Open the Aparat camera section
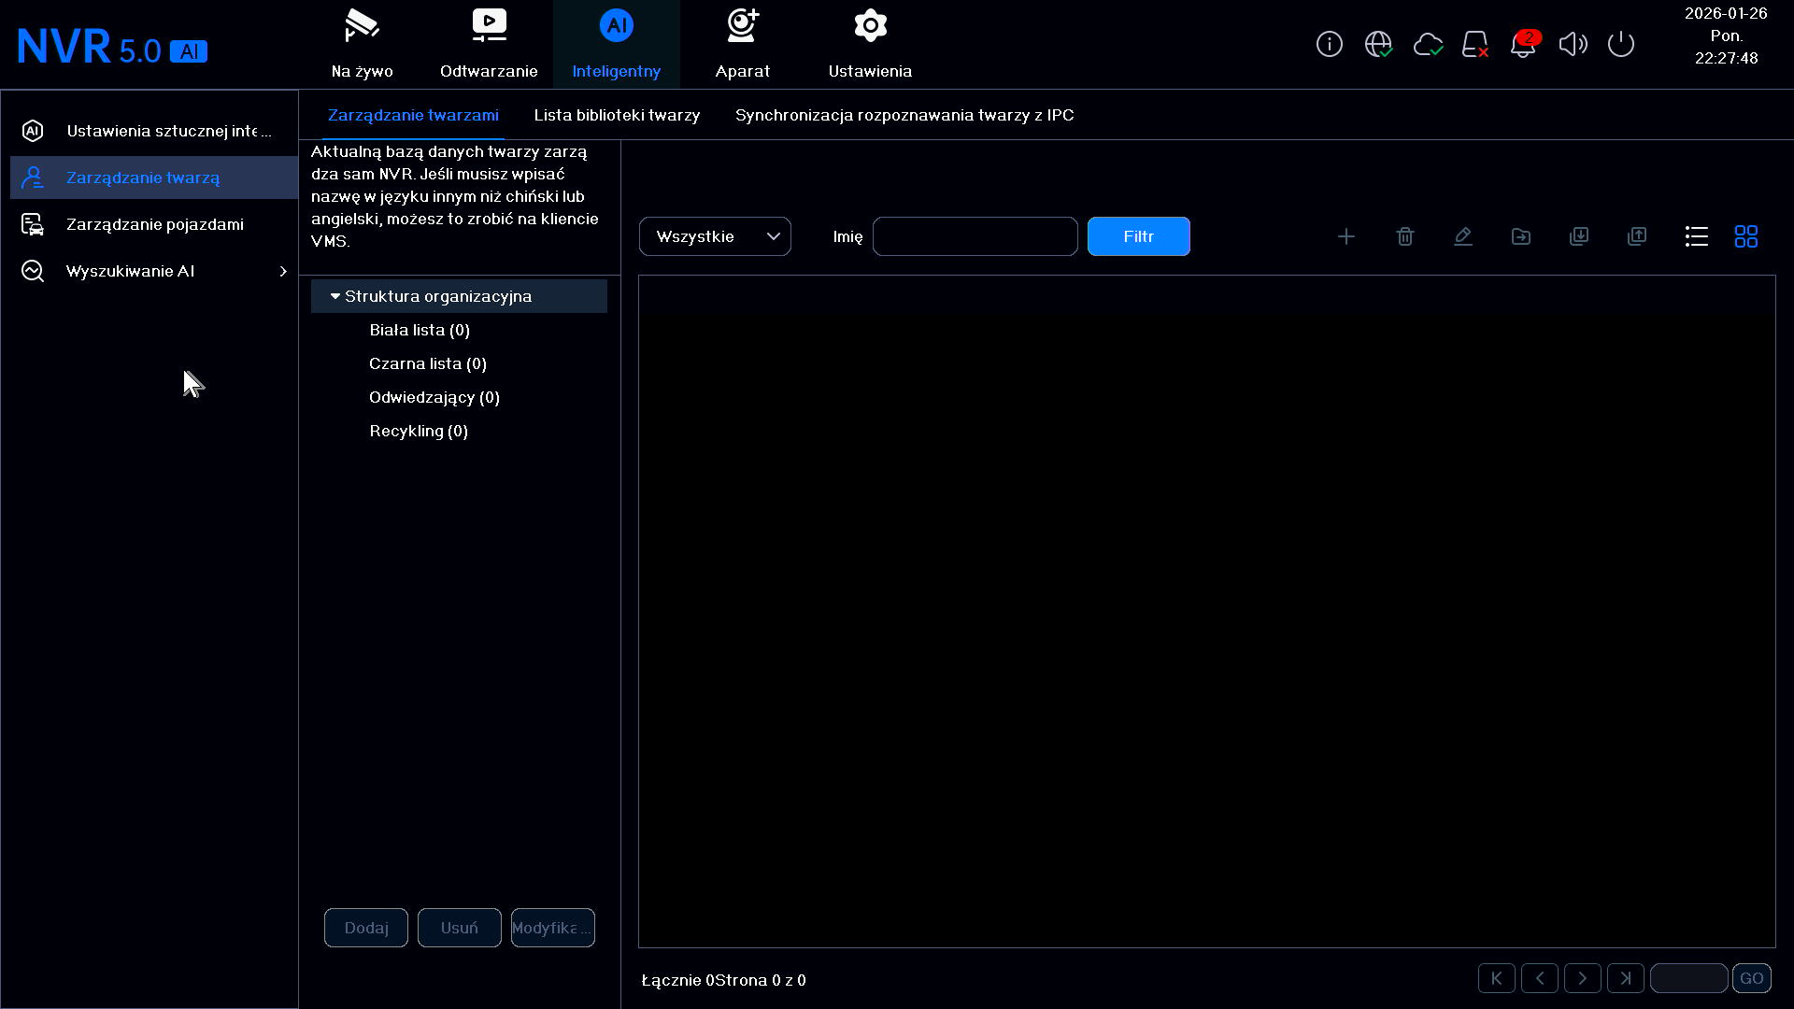Screen dimensions: 1794x1009 click(x=743, y=45)
